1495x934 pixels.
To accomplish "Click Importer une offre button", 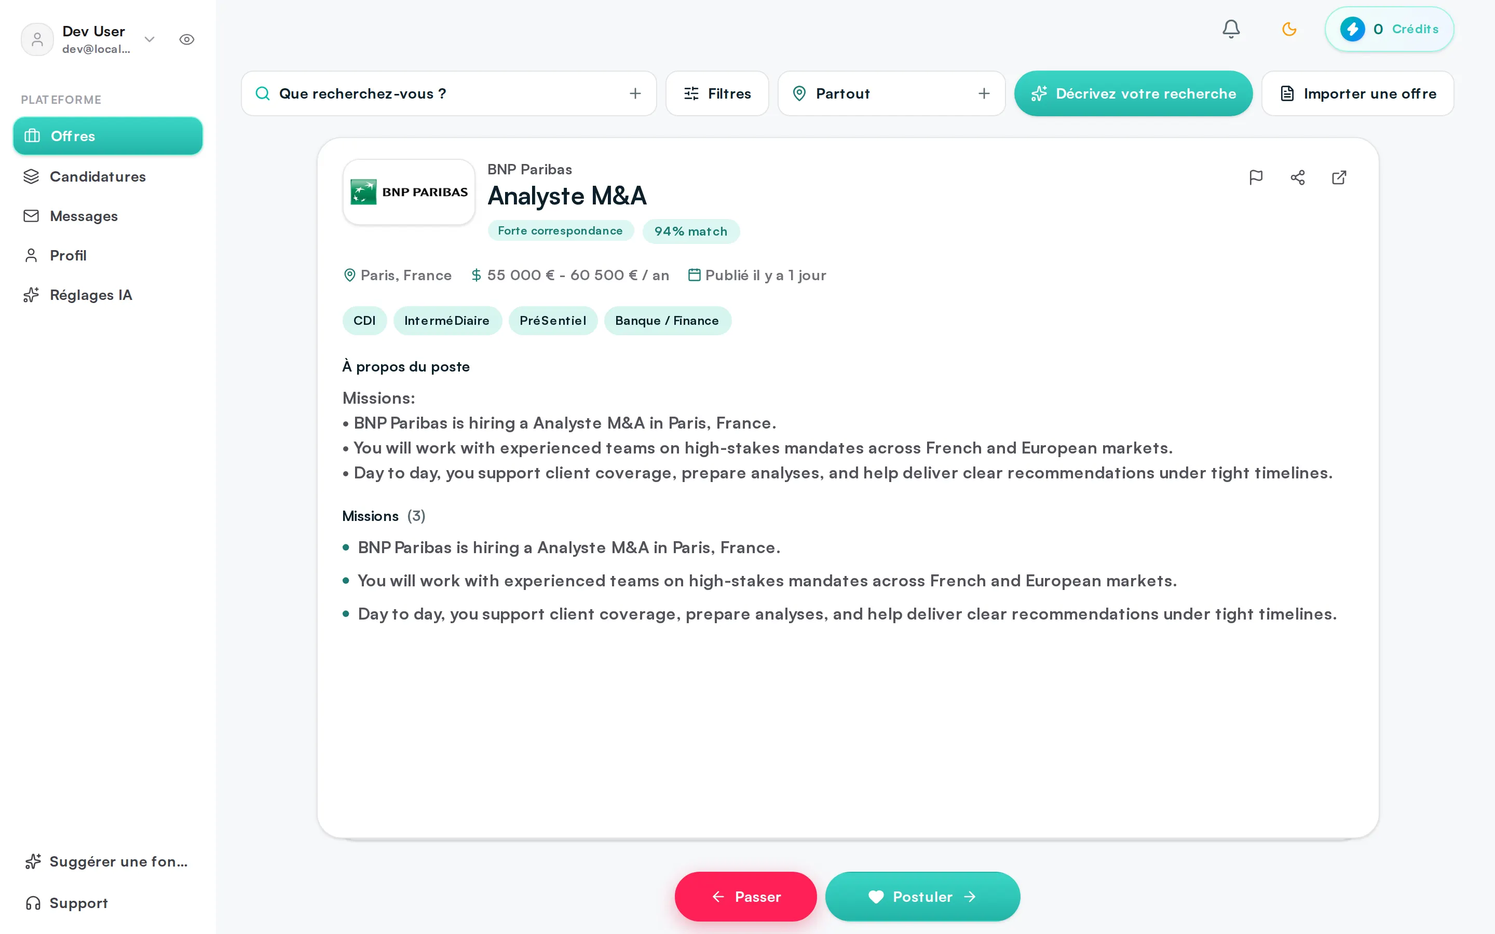I will click(x=1357, y=93).
